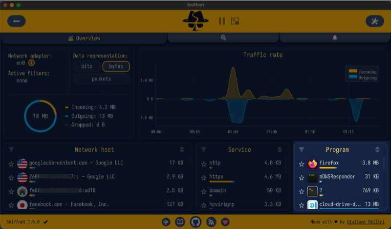This screenshot has width=391, height=229.
Task: Click US flag beside googleusercontent.com
Action: [x=22, y=164]
